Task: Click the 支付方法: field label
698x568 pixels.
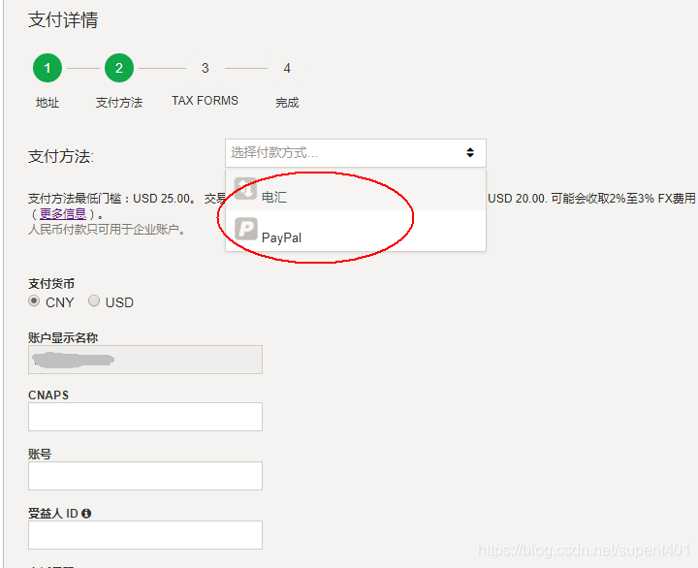Action: click(x=61, y=157)
